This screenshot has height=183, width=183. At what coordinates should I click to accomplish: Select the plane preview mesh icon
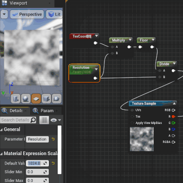[36, 99]
